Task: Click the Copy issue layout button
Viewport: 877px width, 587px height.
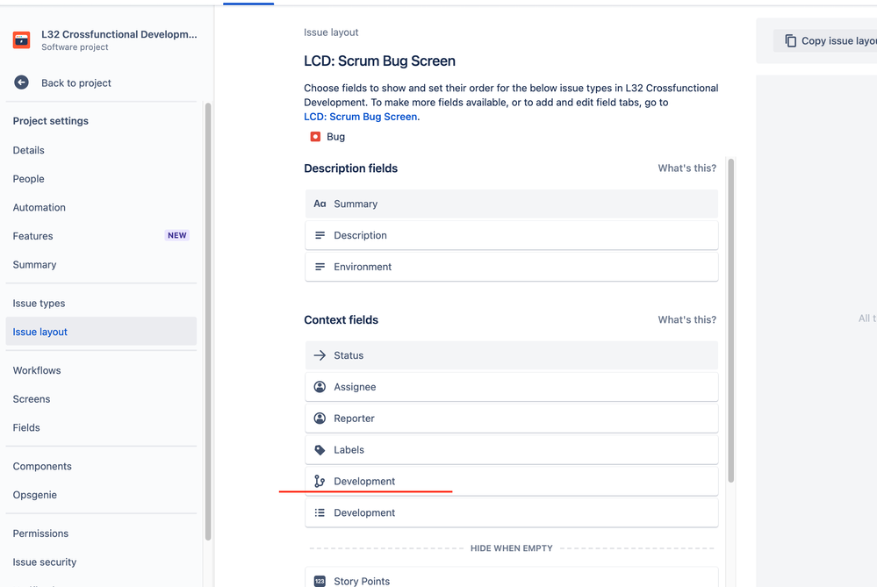Action: tap(825, 41)
